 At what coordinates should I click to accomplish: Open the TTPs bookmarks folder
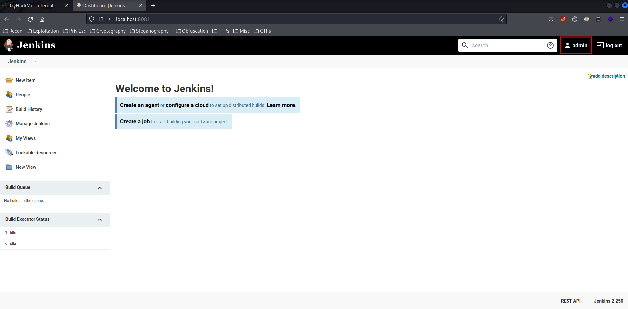221,31
